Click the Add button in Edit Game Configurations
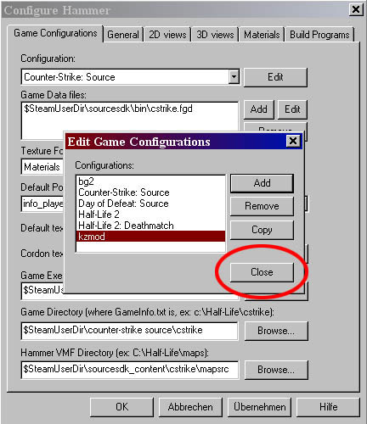 (x=262, y=183)
